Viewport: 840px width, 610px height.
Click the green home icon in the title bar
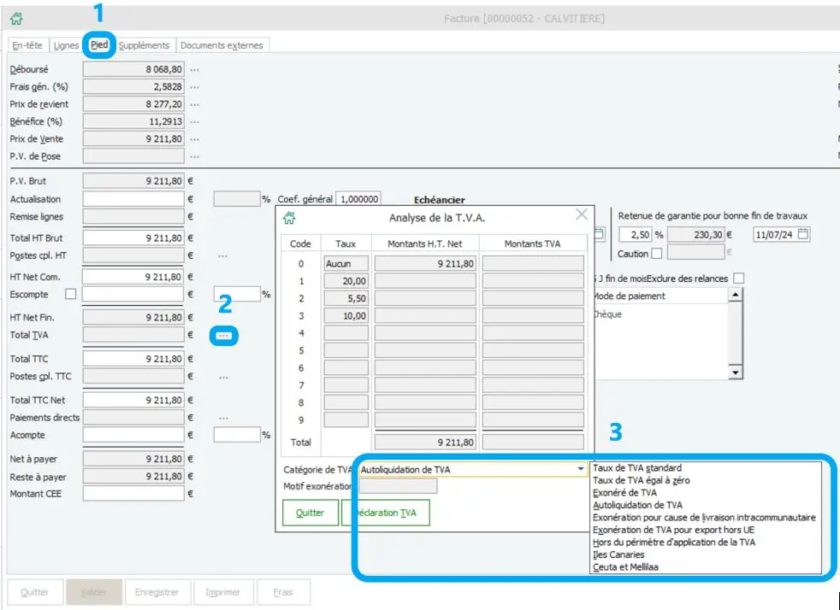pyautogui.click(x=16, y=19)
